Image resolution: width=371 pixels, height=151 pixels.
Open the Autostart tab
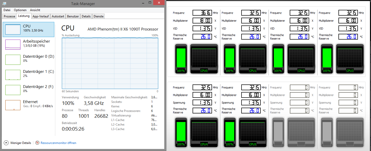coord(58,16)
